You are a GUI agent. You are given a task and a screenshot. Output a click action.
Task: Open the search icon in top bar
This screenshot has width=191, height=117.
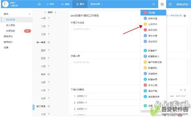click(154, 4)
